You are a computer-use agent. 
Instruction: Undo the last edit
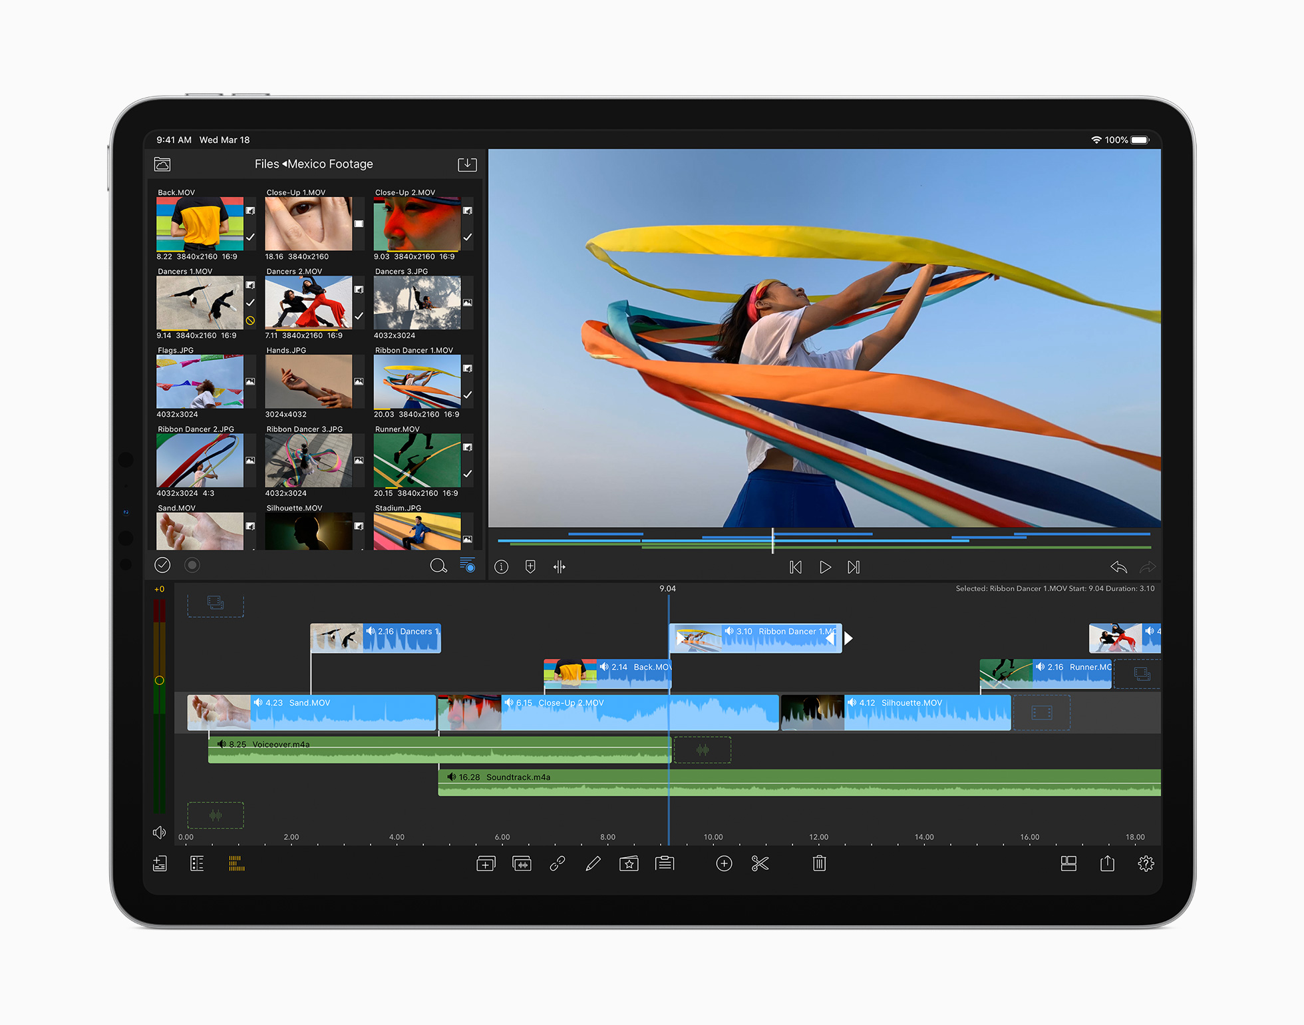[x=1118, y=567]
